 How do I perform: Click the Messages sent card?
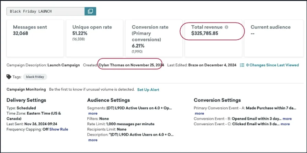[35, 38]
